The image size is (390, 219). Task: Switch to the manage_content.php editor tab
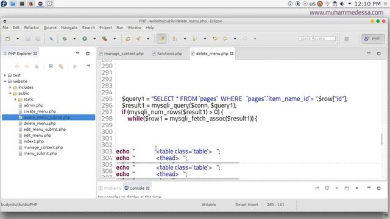point(121,54)
